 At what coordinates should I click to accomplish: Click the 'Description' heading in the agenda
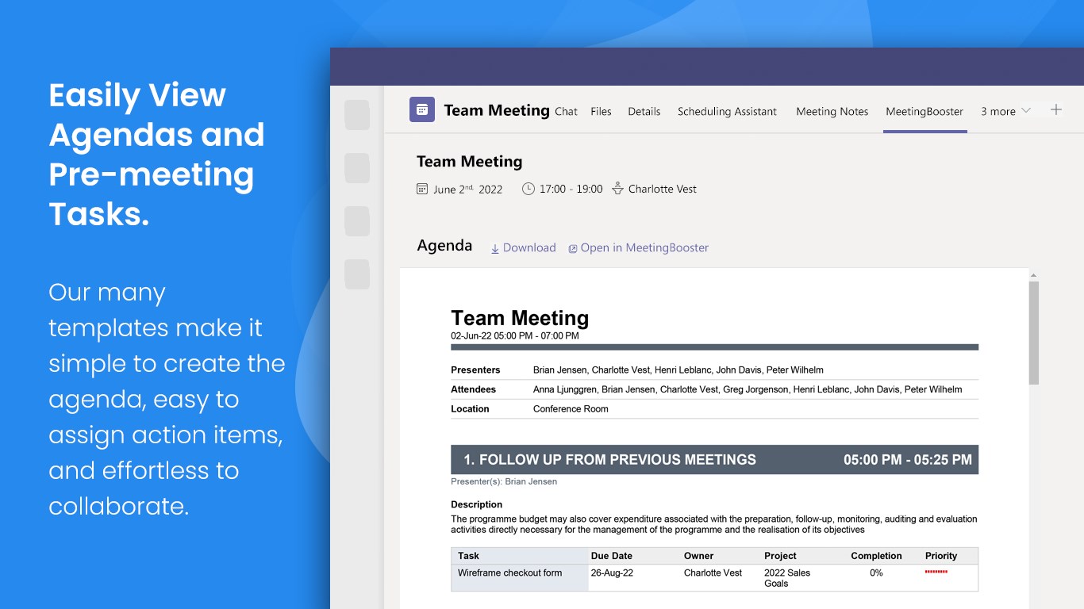[x=476, y=504]
